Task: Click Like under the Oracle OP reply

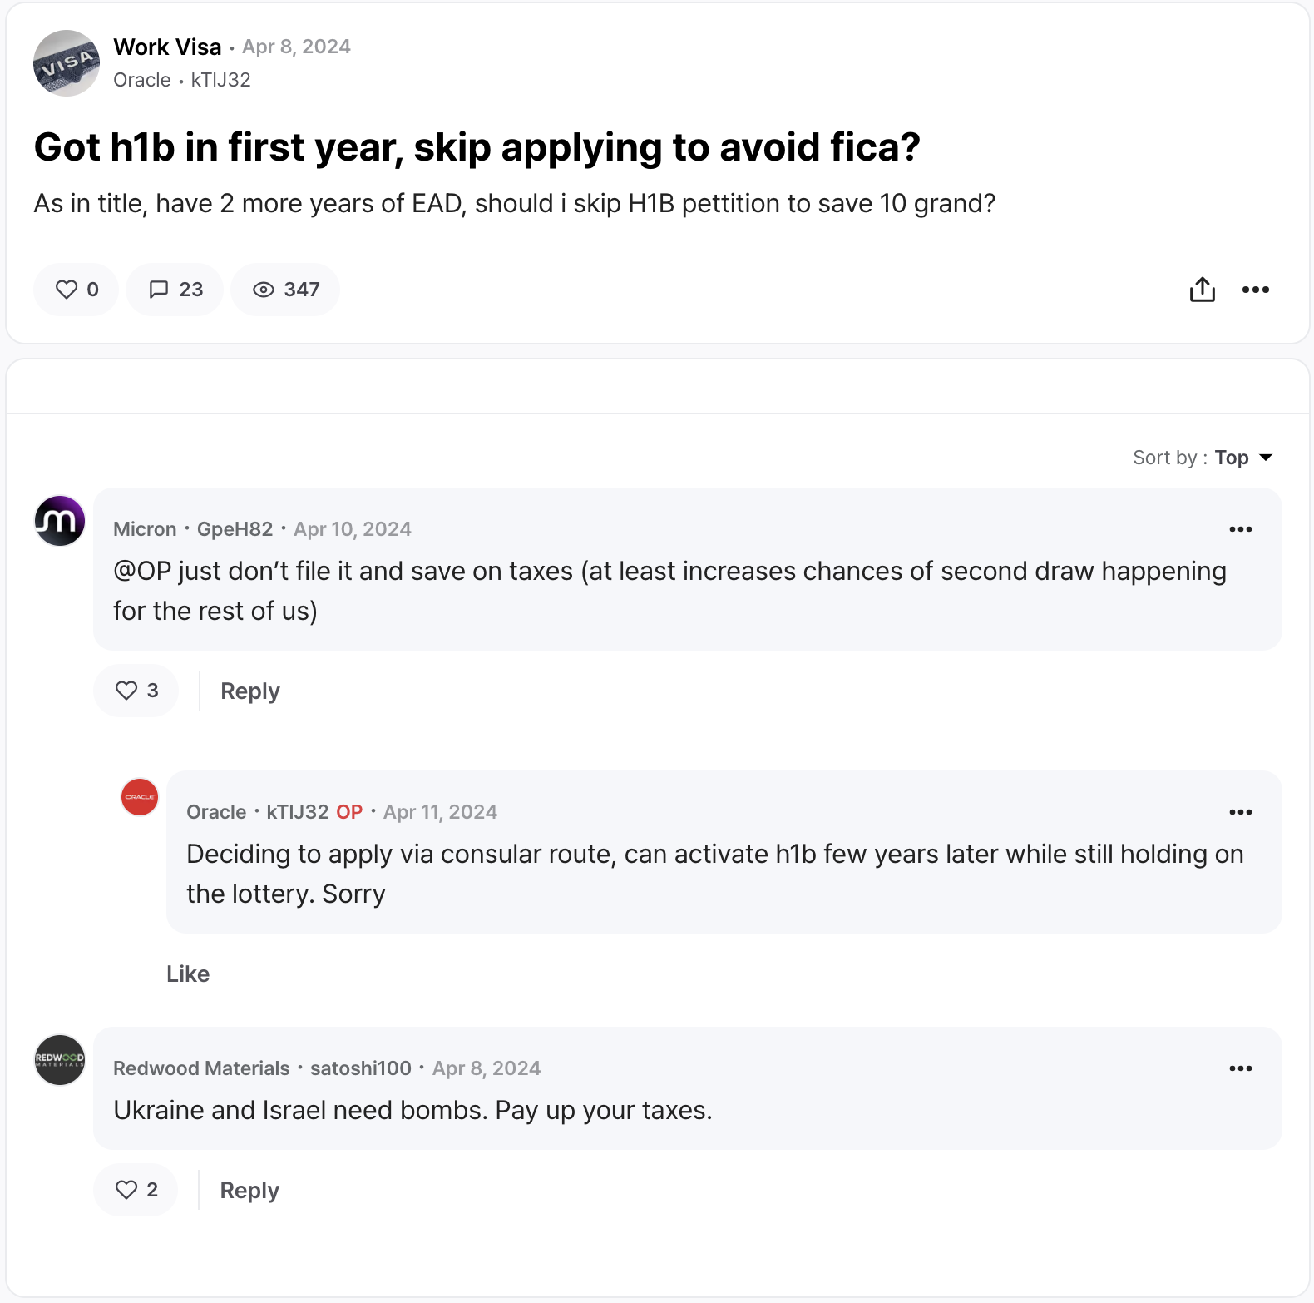Action: coord(188,974)
